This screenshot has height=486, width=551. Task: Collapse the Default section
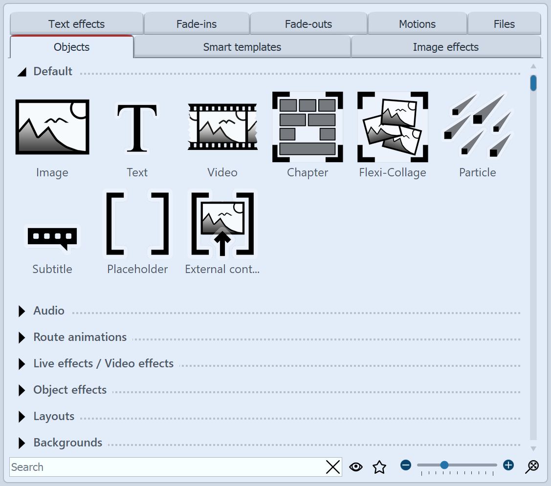point(22,71)
